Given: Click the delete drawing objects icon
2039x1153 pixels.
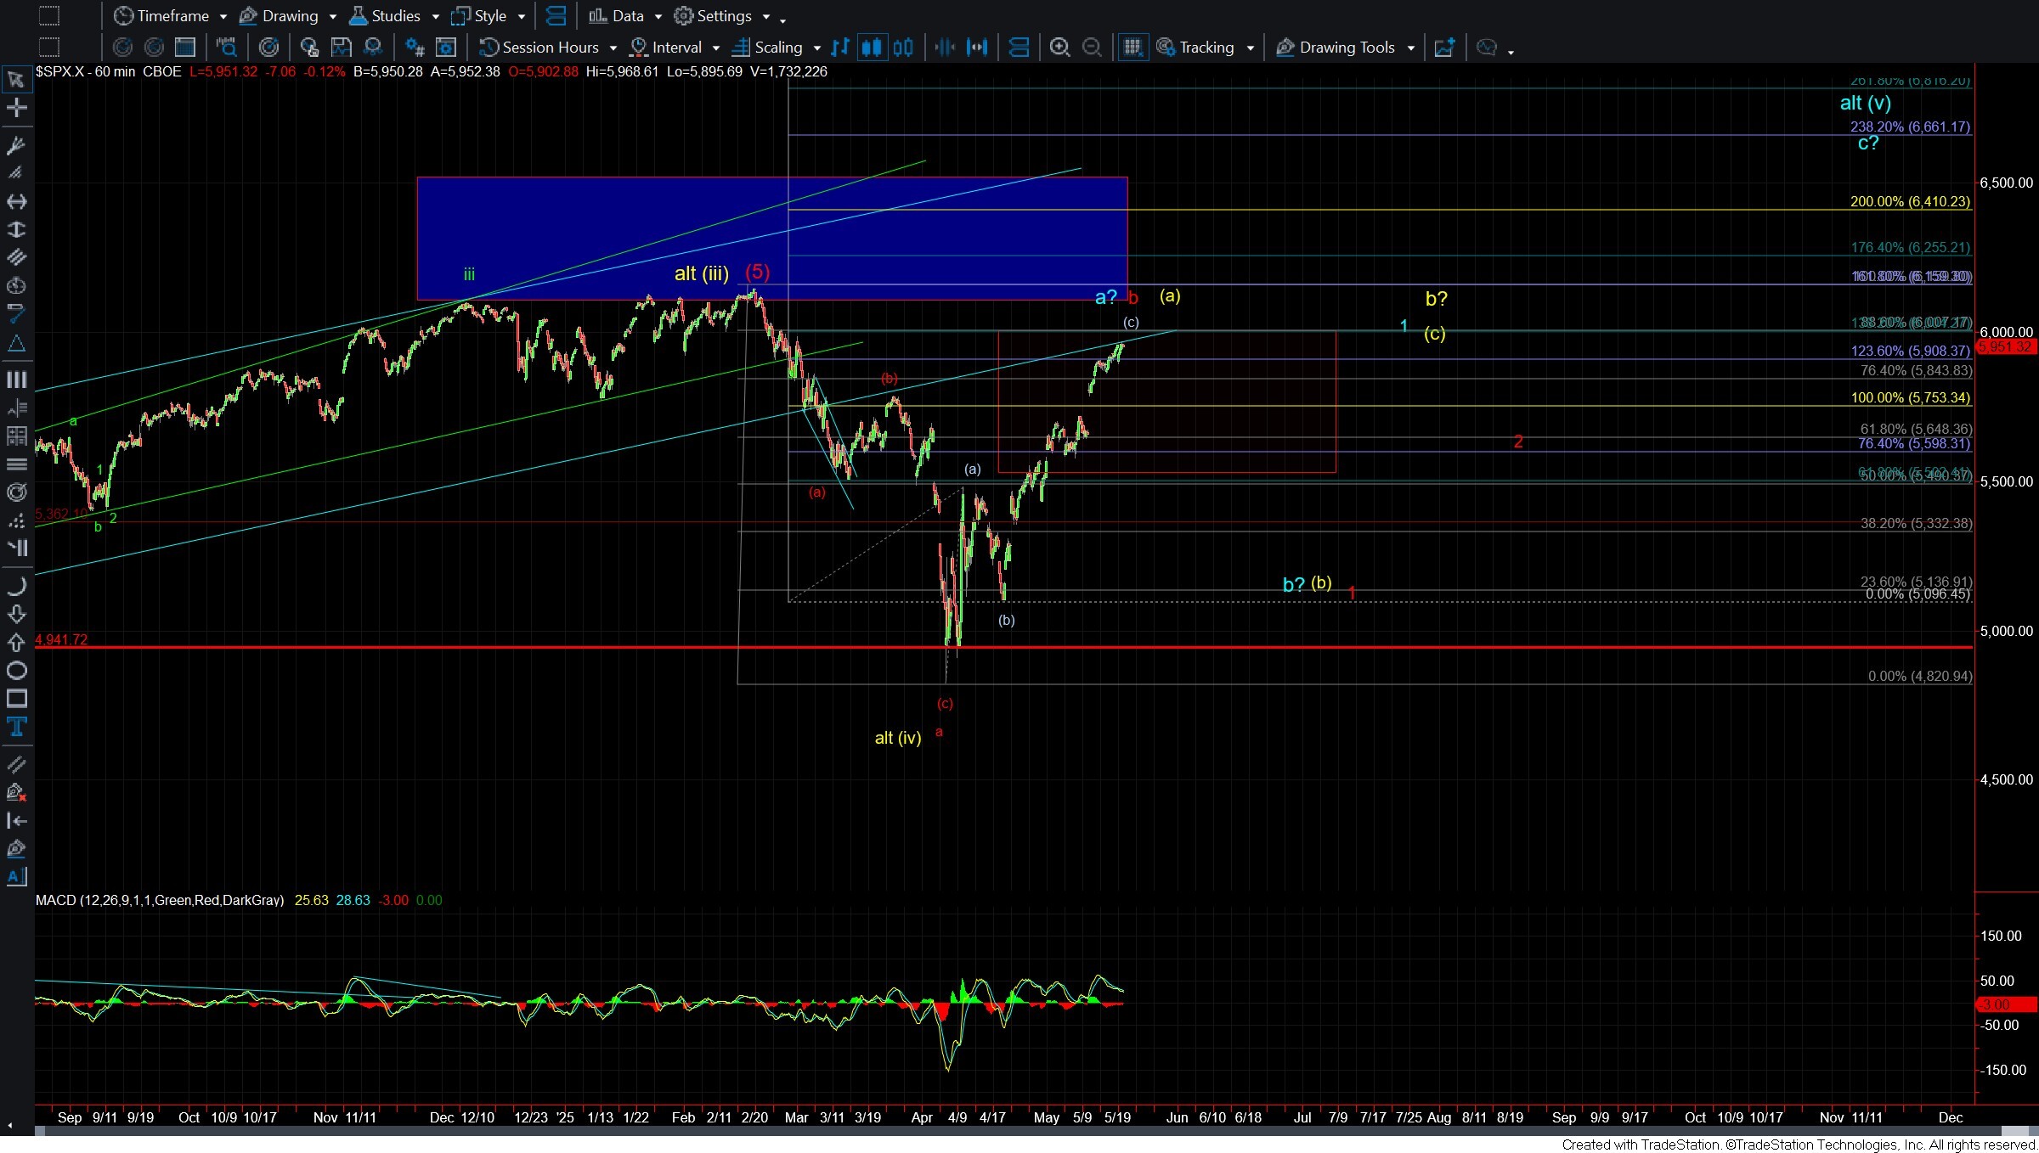Looking at the screenshot, I should tap(16, 792).
